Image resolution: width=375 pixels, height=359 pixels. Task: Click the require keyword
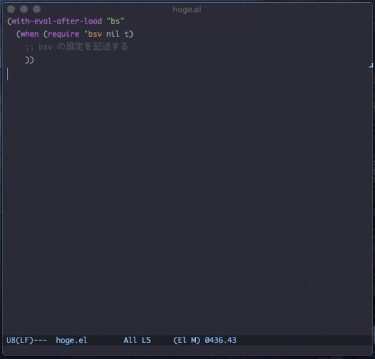[63, 34]
